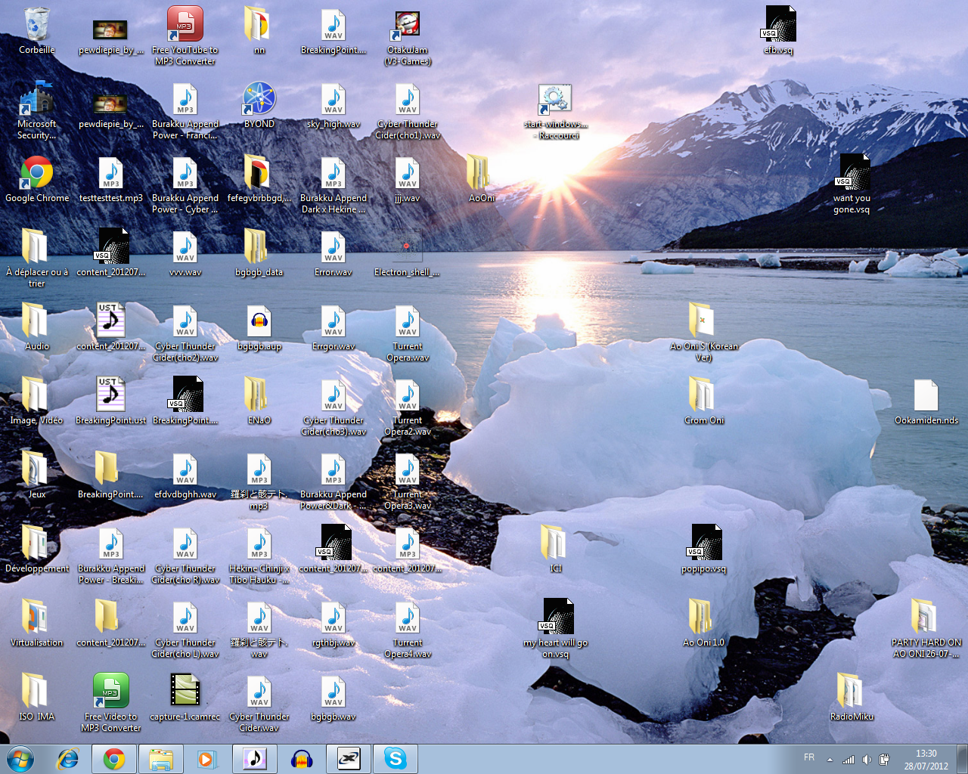Open the FR language selector
968x774 pixels.
[x=809, y=757]
